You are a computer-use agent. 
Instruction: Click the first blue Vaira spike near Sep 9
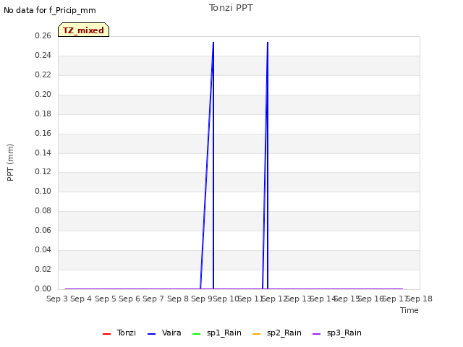tap(213, 166)
